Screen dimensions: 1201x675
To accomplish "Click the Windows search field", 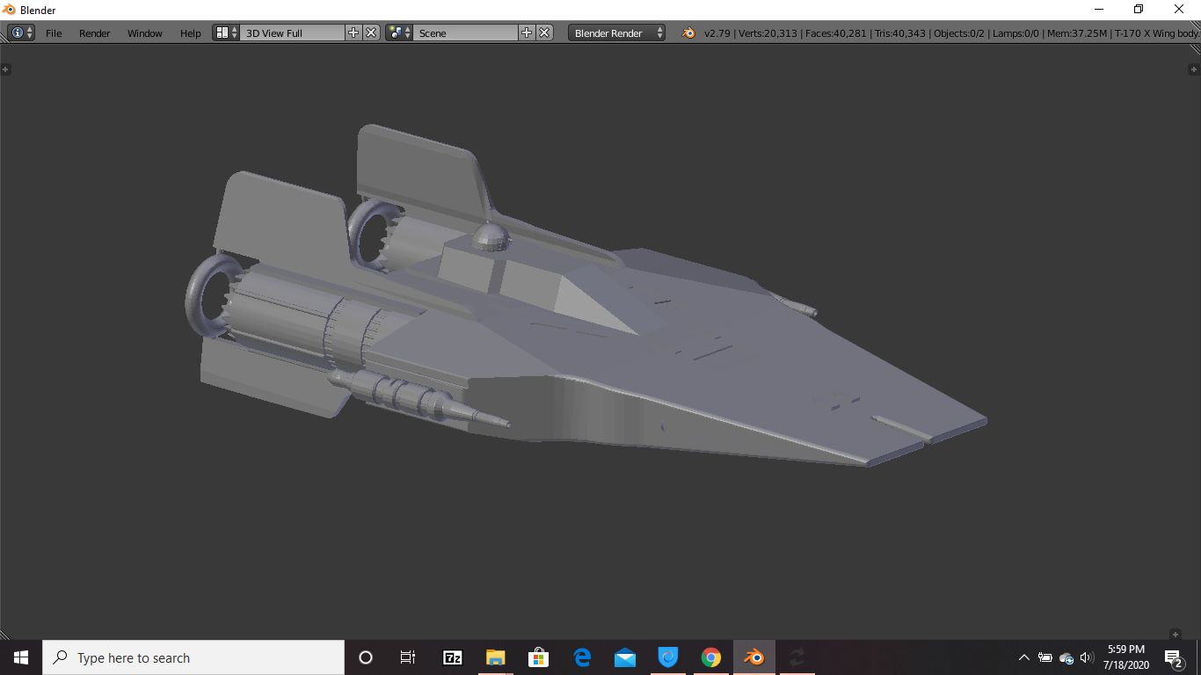I will point(193,657).
